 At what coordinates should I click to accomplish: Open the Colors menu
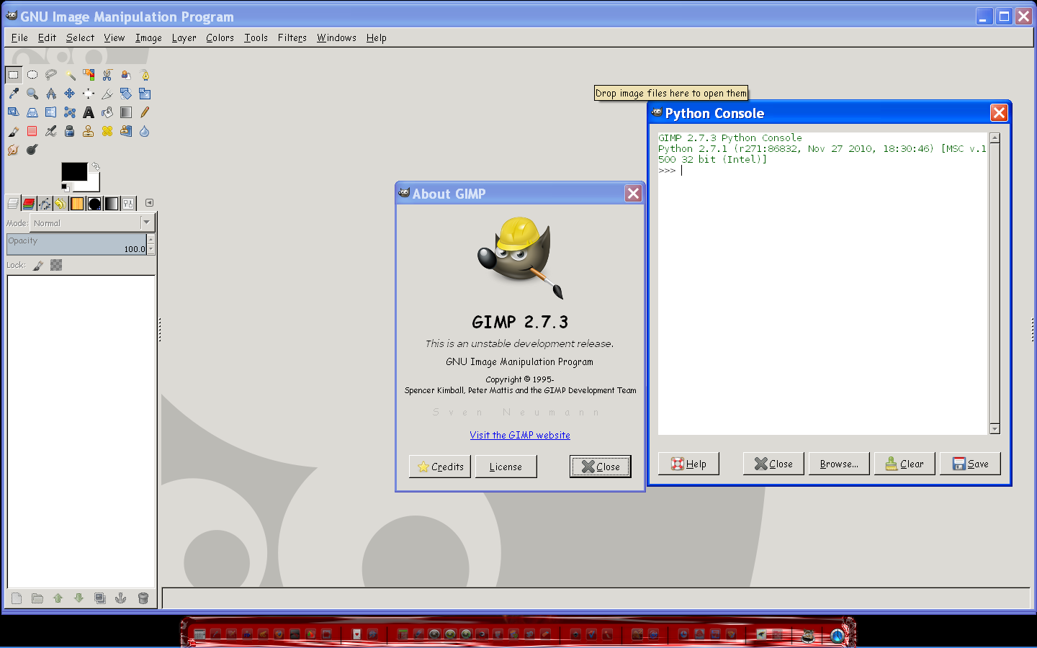(x=220, y=38)
